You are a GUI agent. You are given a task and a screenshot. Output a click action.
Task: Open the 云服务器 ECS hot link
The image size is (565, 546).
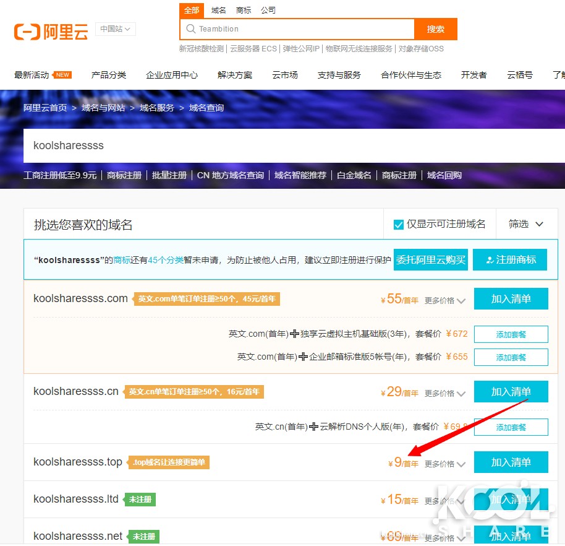click(x=253, y=49)
